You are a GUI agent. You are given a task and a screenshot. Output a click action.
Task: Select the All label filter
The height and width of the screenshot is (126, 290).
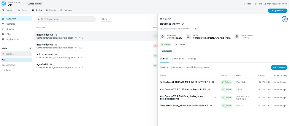point(16,60)
